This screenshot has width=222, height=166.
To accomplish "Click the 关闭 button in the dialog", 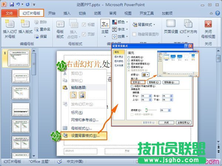I will (x=166, y=123).
